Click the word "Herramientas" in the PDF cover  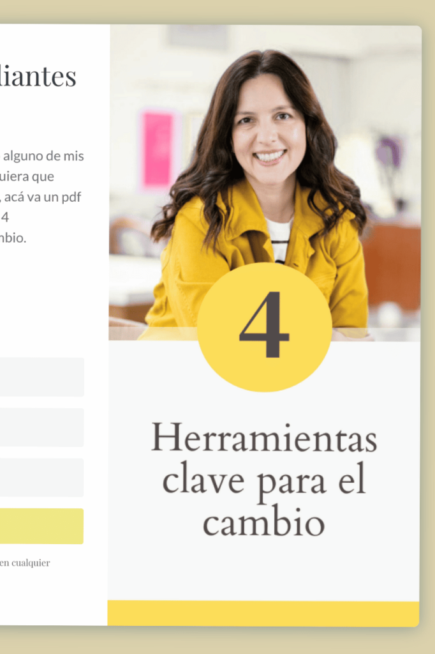click(x=264, y=437)
